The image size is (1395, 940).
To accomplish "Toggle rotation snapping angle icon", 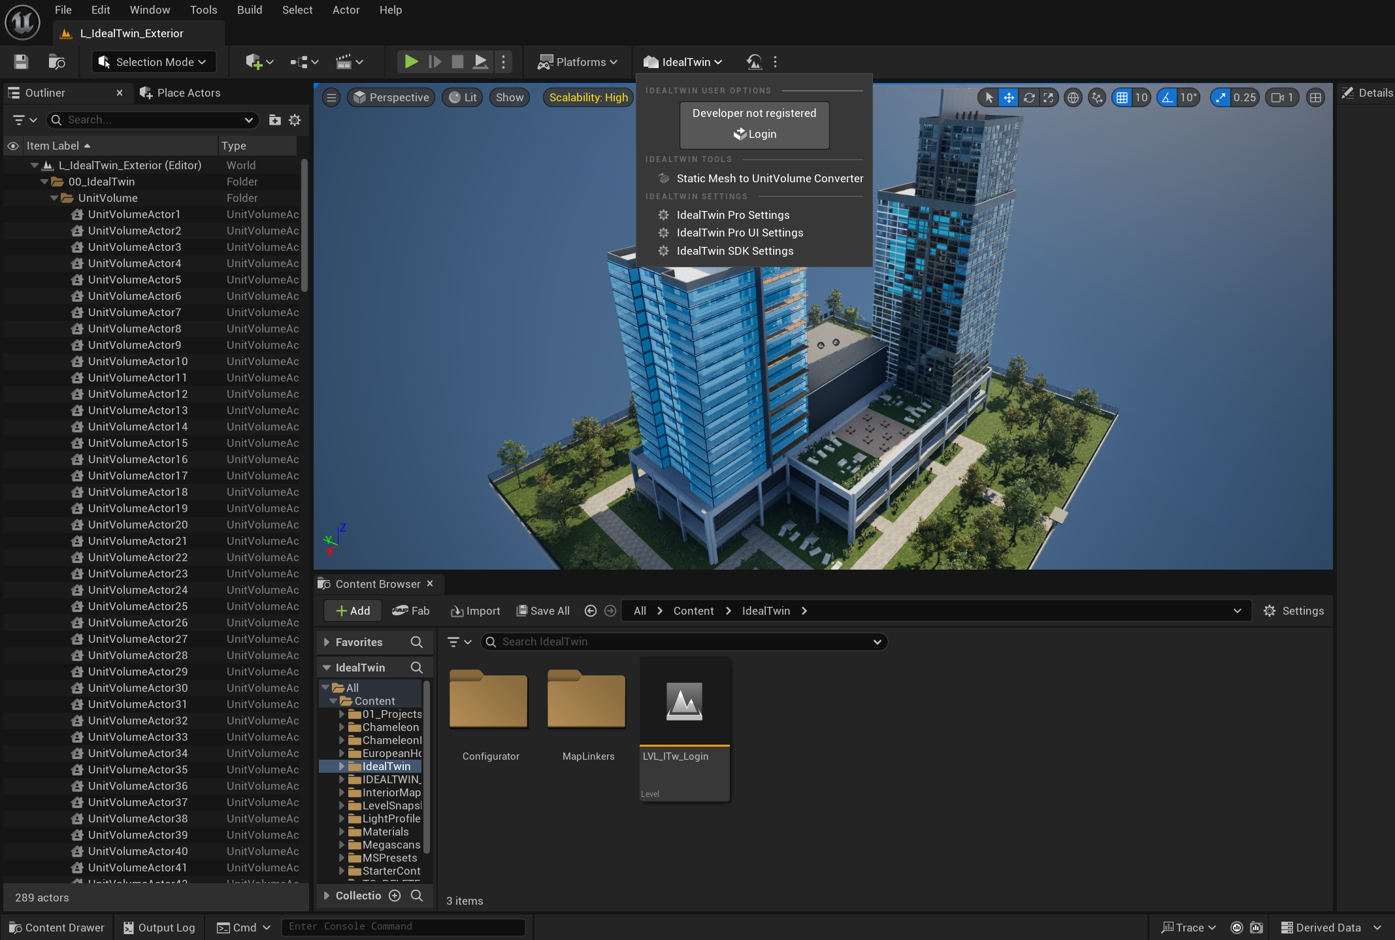I will pos(1167,97).
